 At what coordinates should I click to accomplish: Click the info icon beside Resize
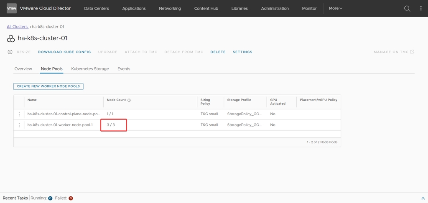[10, 52]
